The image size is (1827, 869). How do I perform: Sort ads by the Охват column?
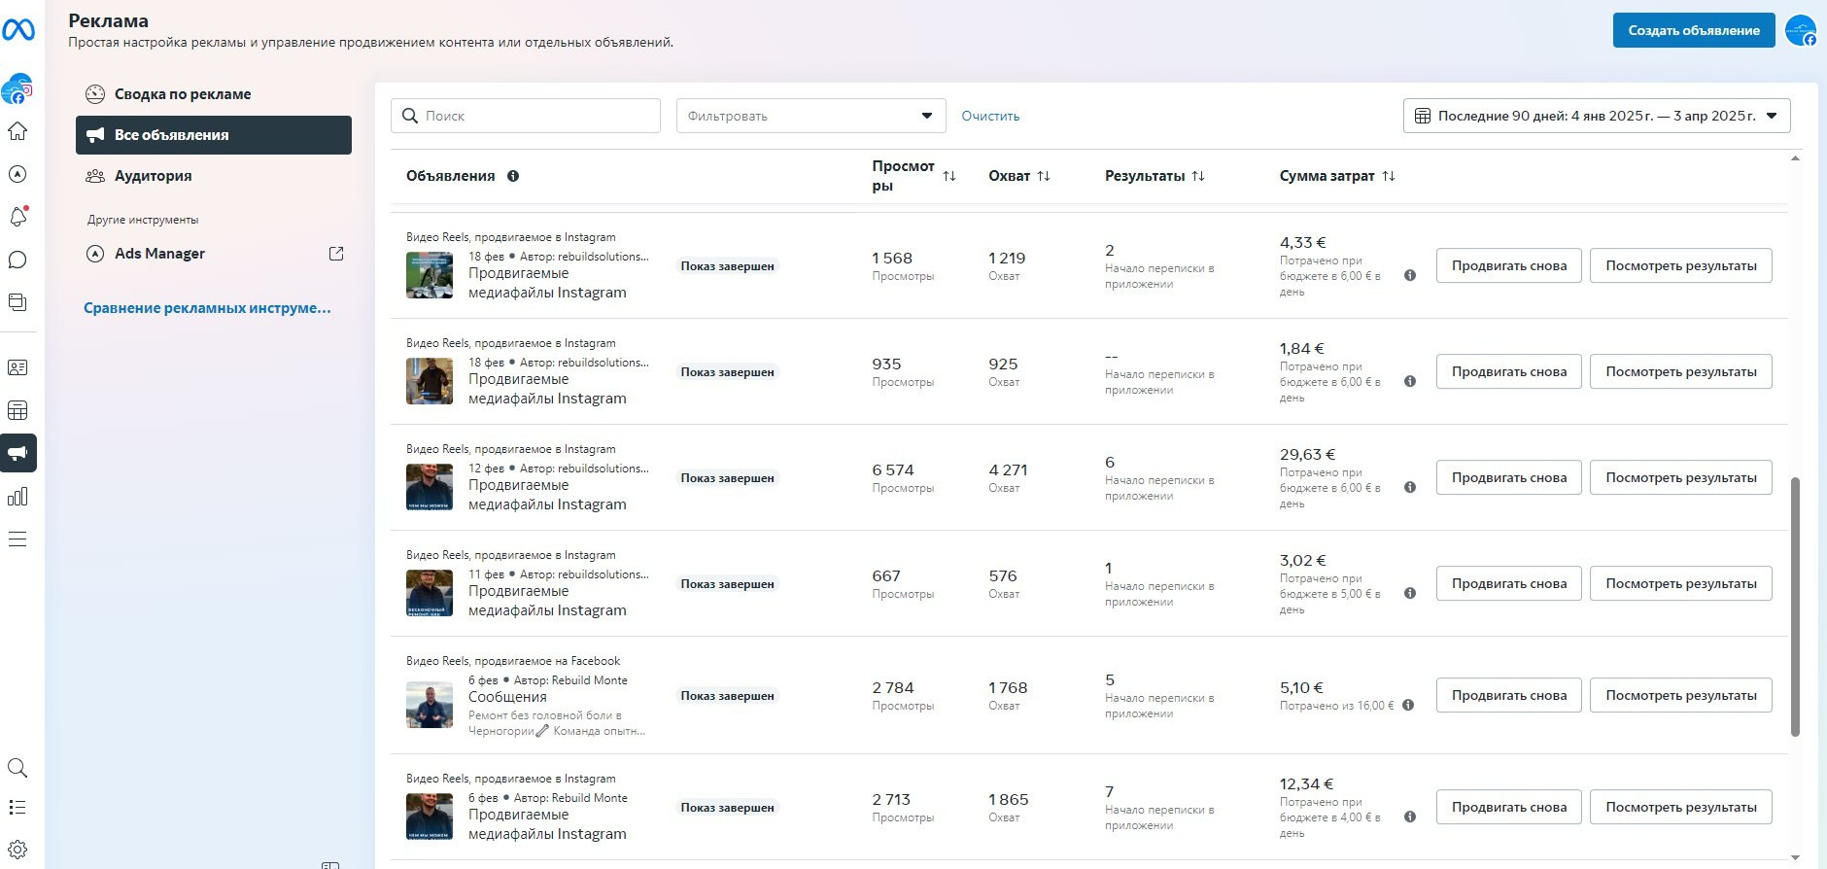pyautogui.click(x=1044, y=176)
